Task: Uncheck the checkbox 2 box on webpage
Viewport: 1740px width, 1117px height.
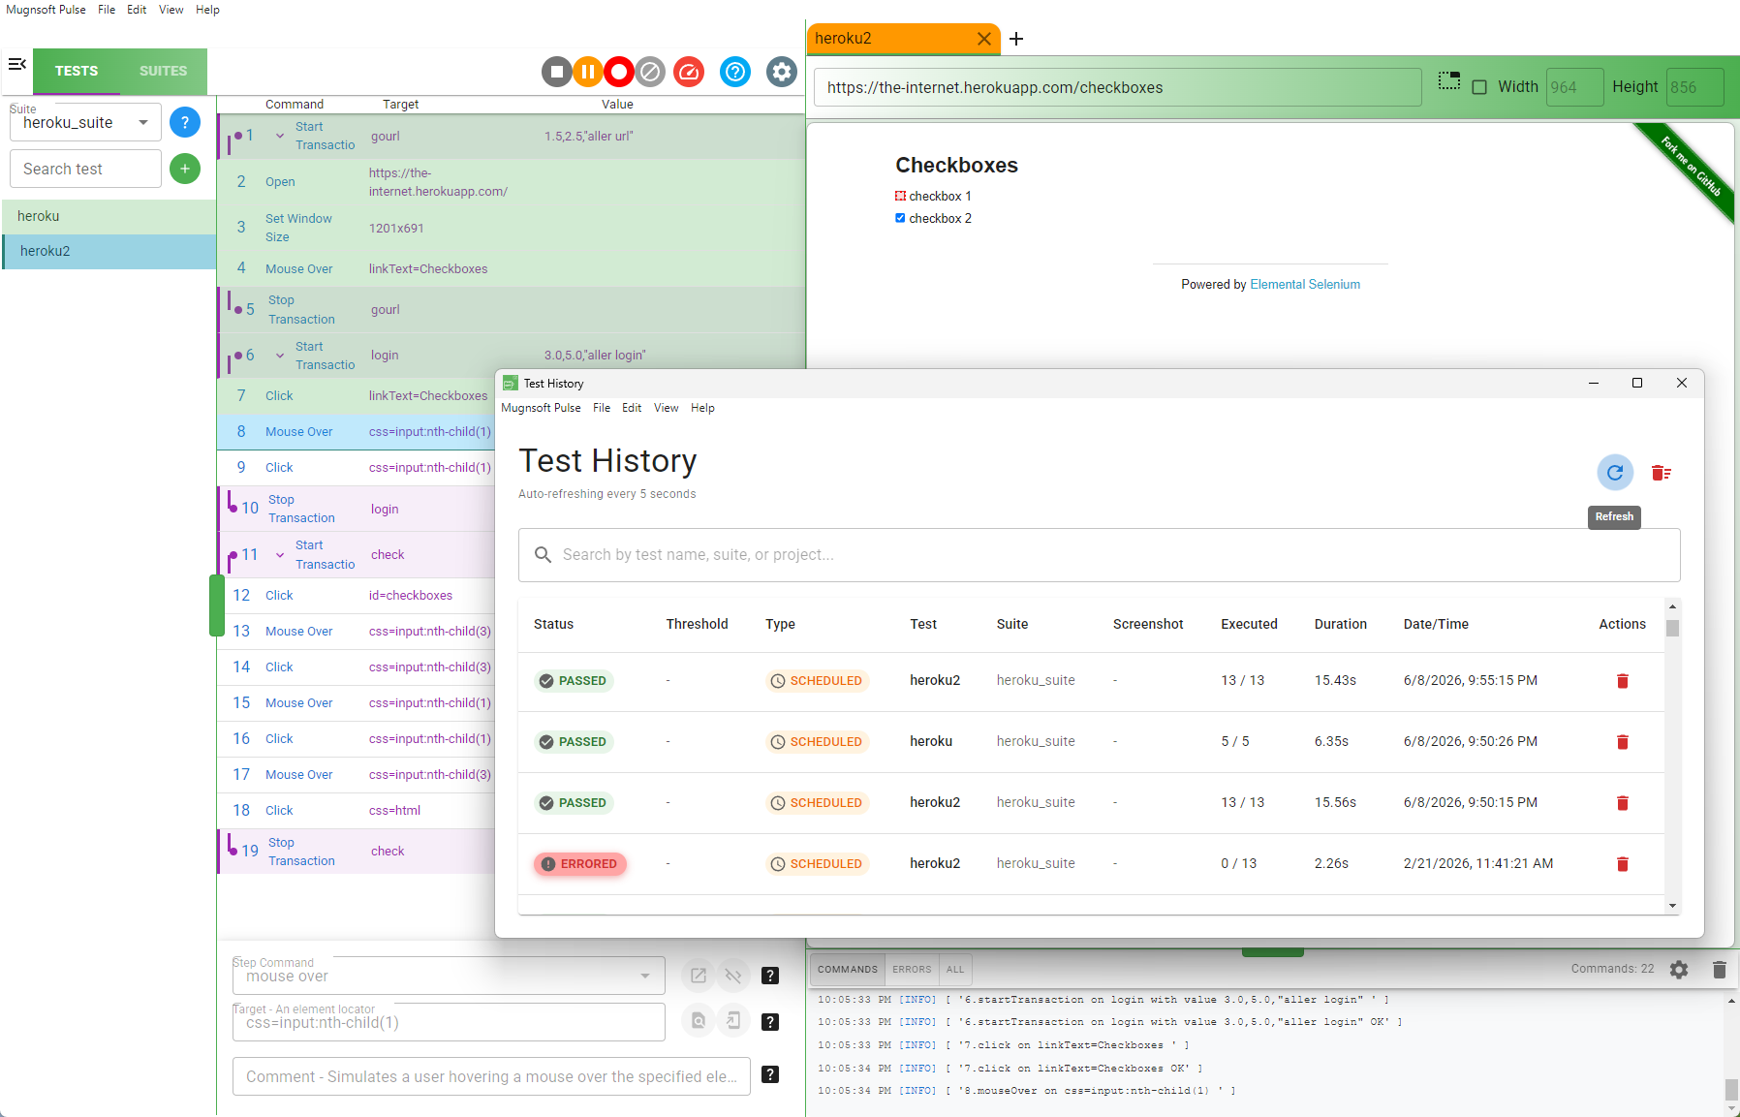Action: 900,218
